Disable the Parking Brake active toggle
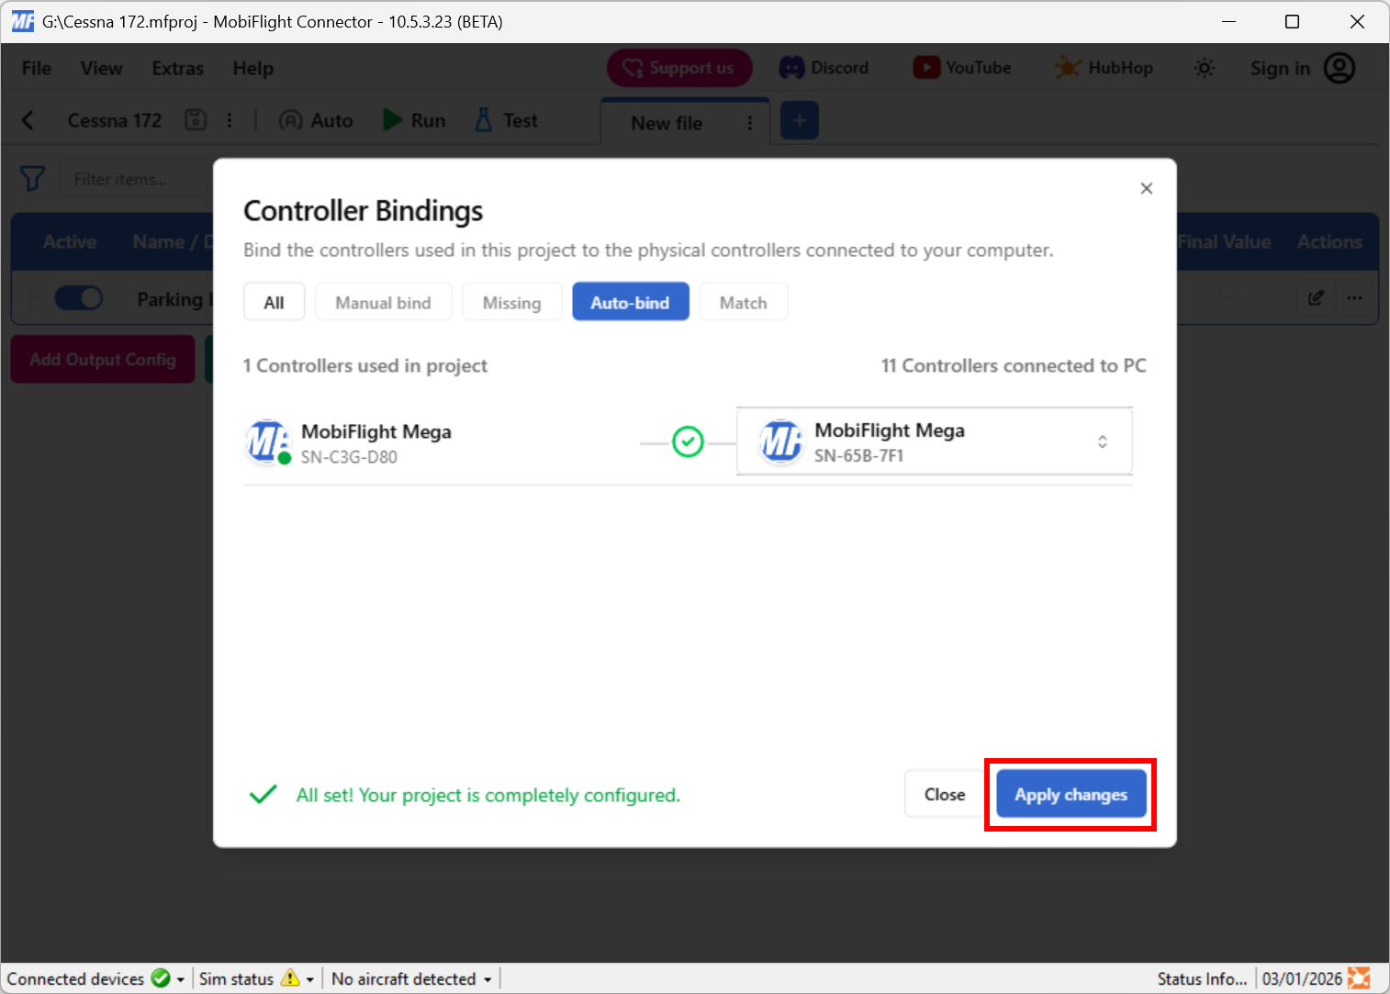The height and width of the screenshot is (994, 1390). point(79,297)
